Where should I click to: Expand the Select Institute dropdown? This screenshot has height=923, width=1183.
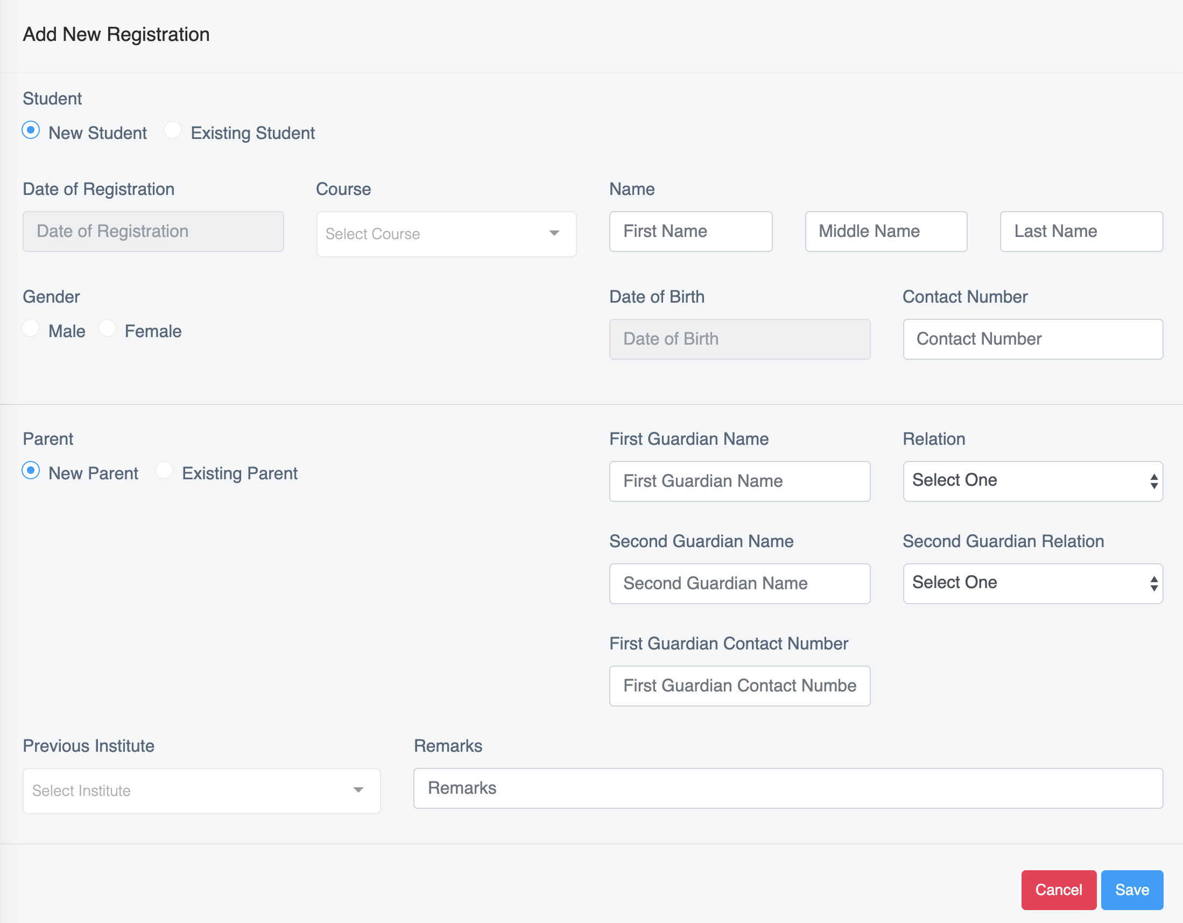pyautogui.click(x=201, y=791)
